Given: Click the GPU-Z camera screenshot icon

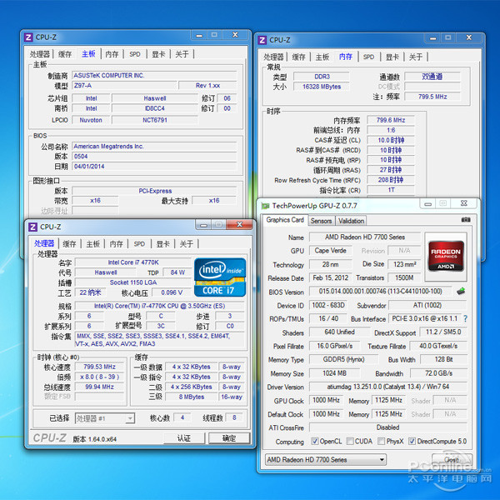Looking at the screenshot, I should point(466,220).
